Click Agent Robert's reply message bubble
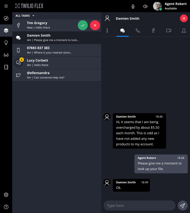Screen dimensions: 190x213 click(x=161, y=164)
